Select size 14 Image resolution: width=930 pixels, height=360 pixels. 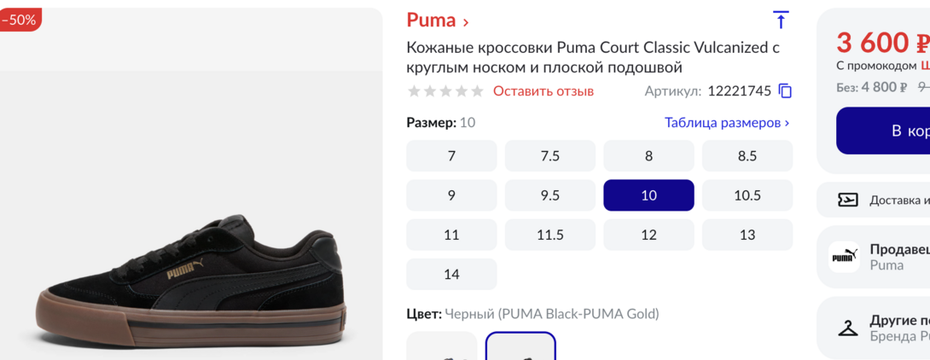pyautogui.click(x=451, y=274)
